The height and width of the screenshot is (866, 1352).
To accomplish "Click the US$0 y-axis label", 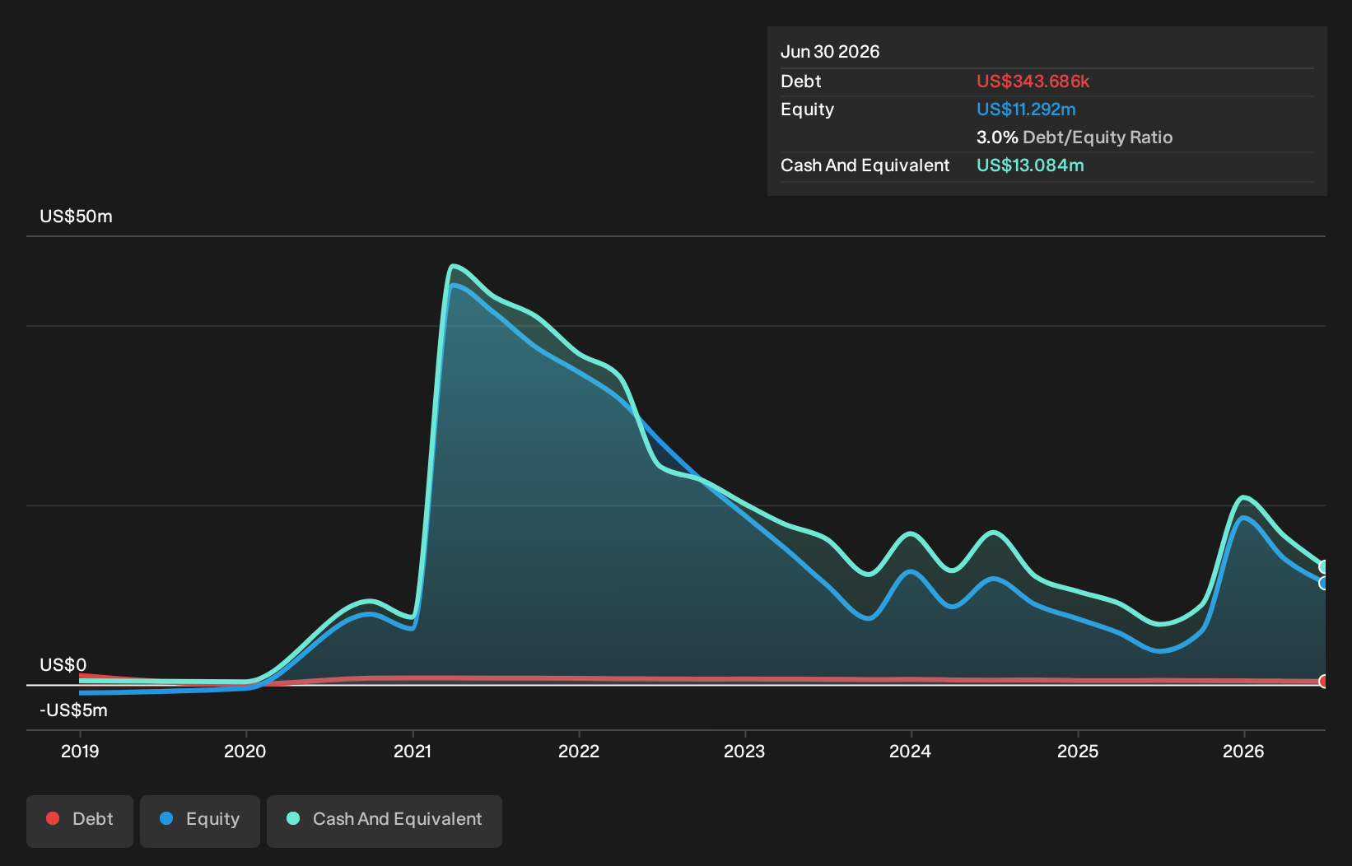I will point(63,664).
